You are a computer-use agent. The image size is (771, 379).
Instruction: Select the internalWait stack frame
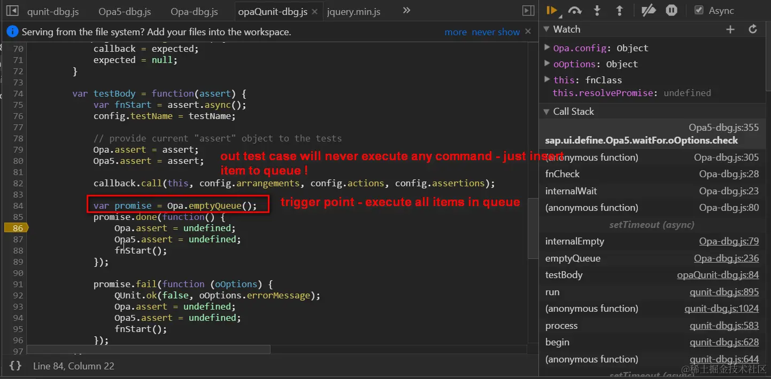pos(571,191)
